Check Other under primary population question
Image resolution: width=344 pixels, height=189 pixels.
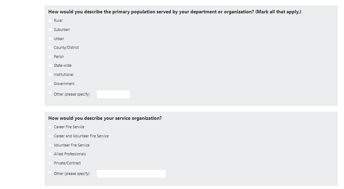pos(50,93)
